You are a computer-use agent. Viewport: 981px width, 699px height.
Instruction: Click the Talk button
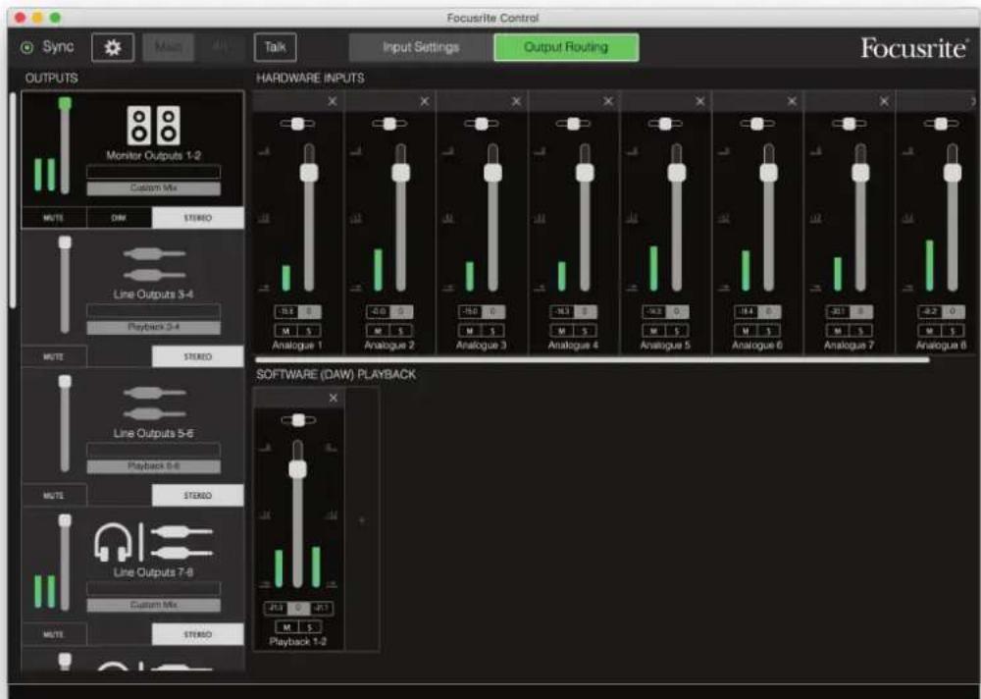(x=276, y=47)
